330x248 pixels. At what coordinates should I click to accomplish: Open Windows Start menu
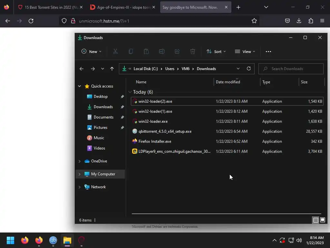pos(10,240)
